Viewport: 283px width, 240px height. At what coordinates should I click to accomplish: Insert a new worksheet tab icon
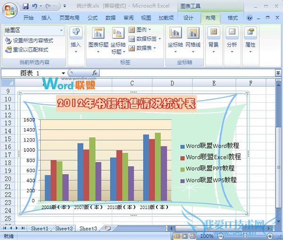(108, 228)
